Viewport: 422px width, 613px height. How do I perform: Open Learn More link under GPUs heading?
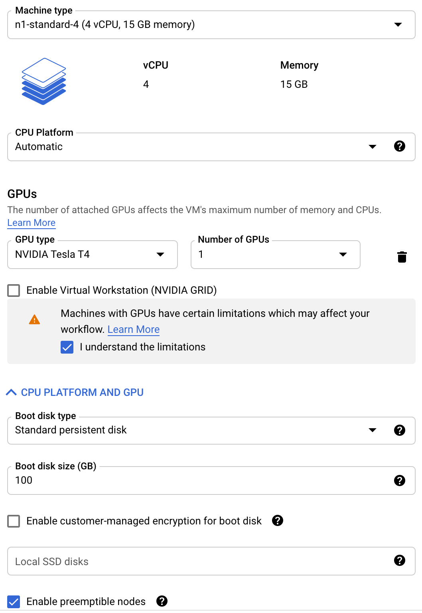[x=32, y=223]
